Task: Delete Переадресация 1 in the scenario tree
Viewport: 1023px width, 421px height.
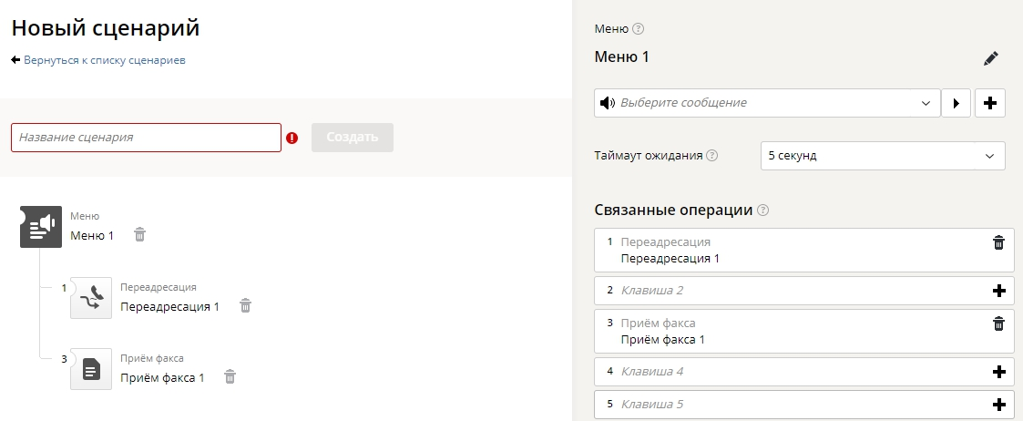Action: coord(245,305)
